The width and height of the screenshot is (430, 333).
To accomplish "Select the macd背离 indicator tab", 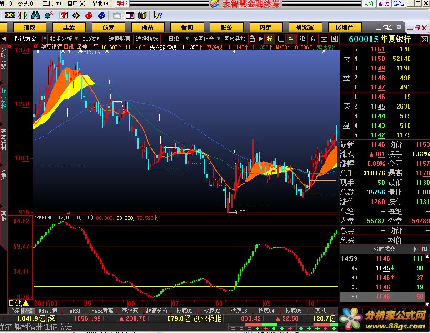I will tap(102, 311).
